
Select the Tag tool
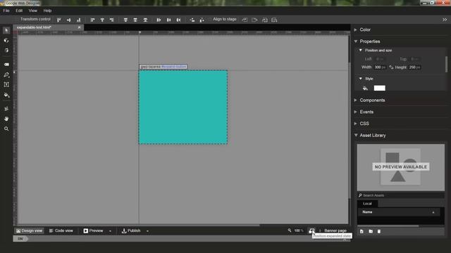click(x=6, y=65)
